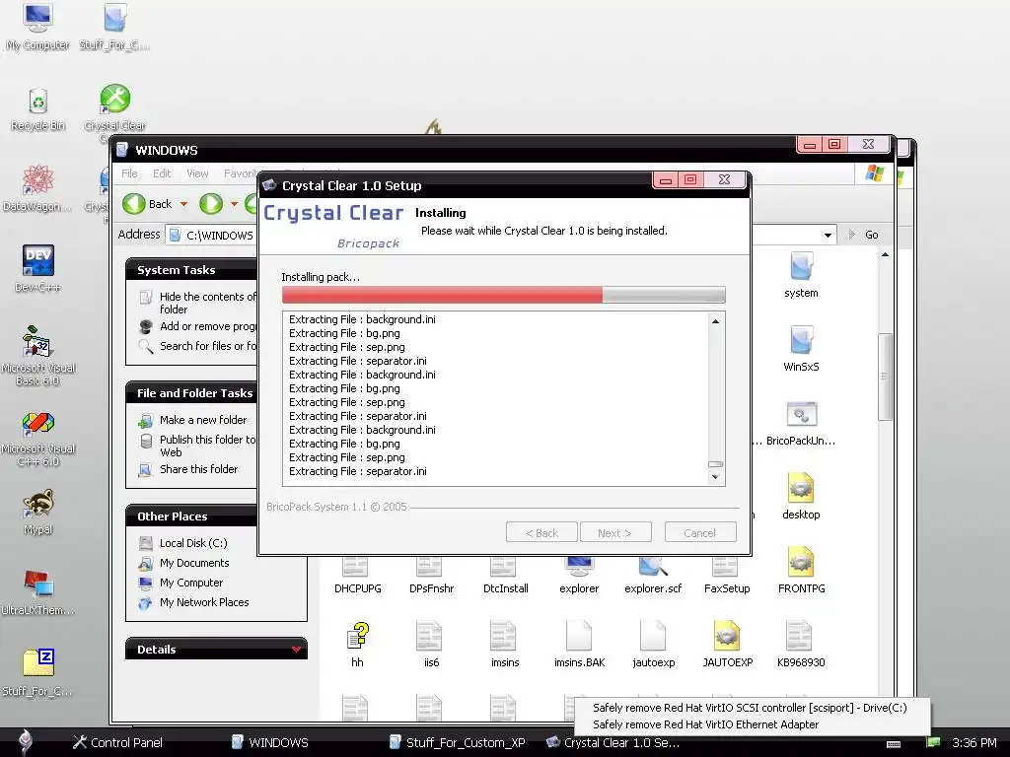Expand the Details panel chevron
The height and width of the screenshot is (757, 1010).
point(296,649)
